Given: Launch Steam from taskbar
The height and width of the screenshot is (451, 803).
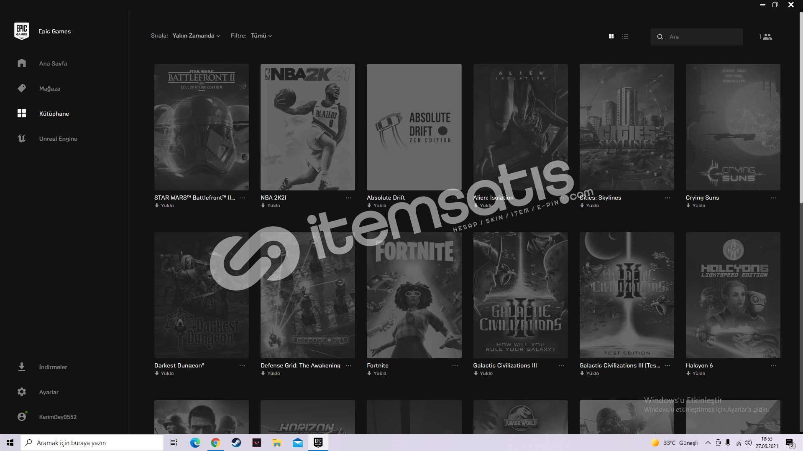Looking at the screenshot, I should click(236, 443).
